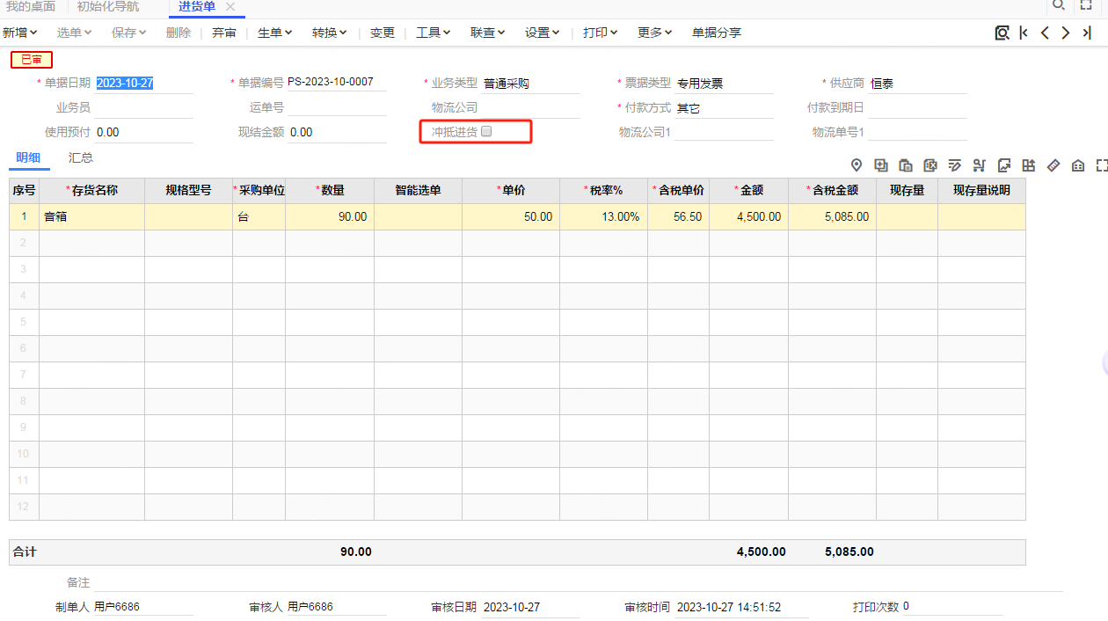Image resolution: width=1108 pixels, height=621 pixels.
Task: Open the 新增 dropdown menu
Action: [19, 33]
